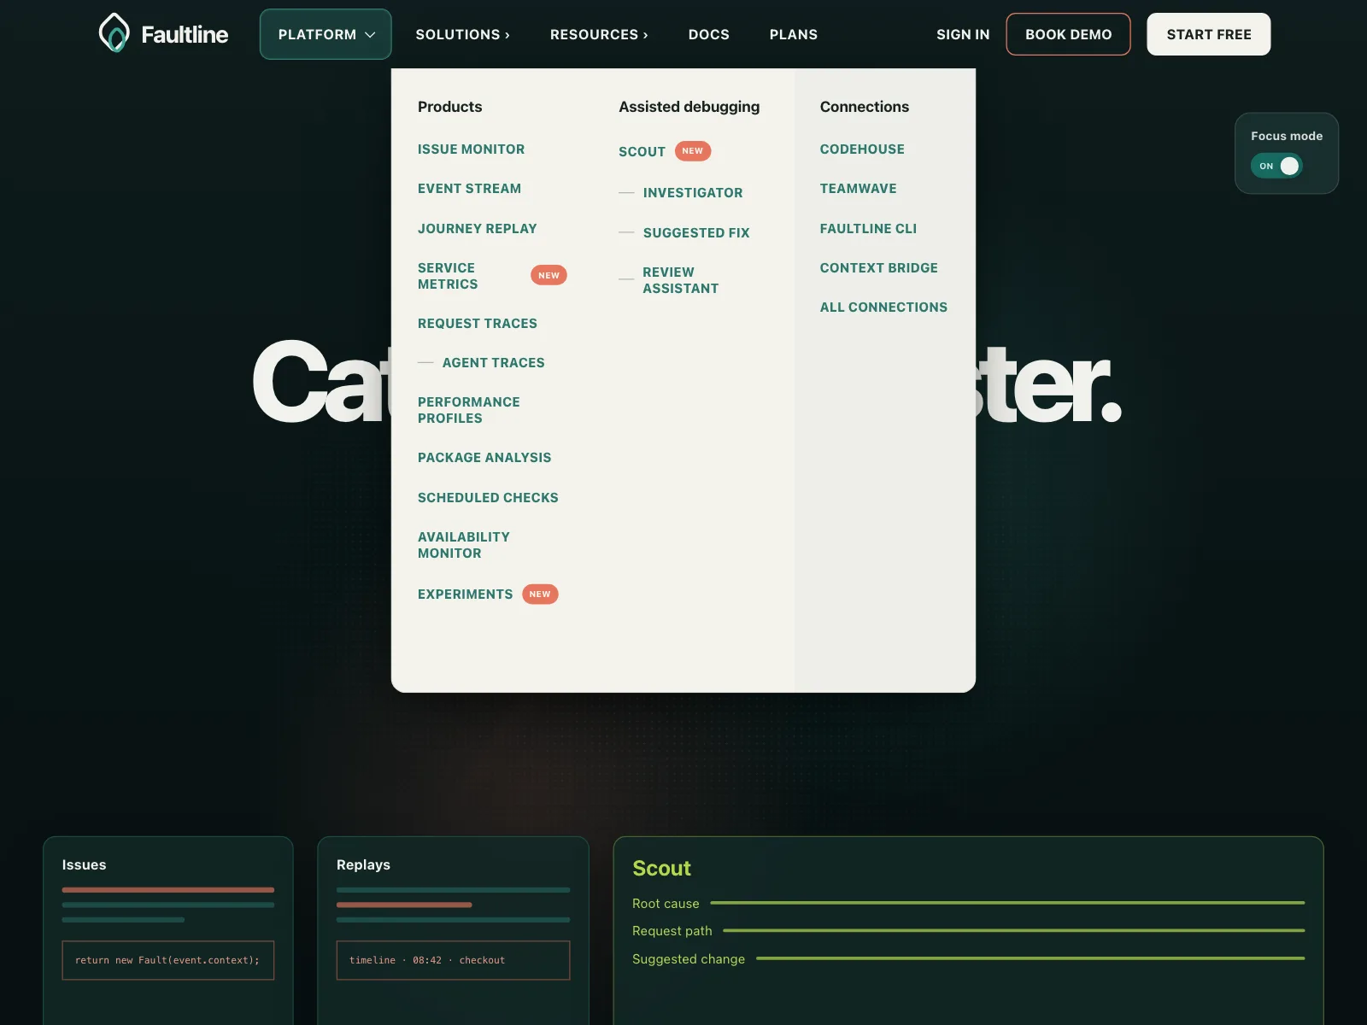Open Review Assistant sub-item
Image resolution: width=1367 pixels, height=1025 pixels.
coord(680,280)
